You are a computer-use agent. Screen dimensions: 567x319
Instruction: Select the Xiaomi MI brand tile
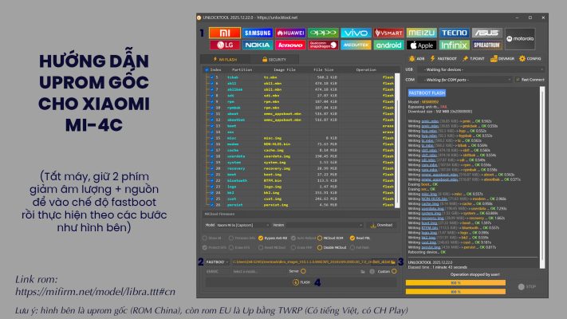click(x=224, y=33)
